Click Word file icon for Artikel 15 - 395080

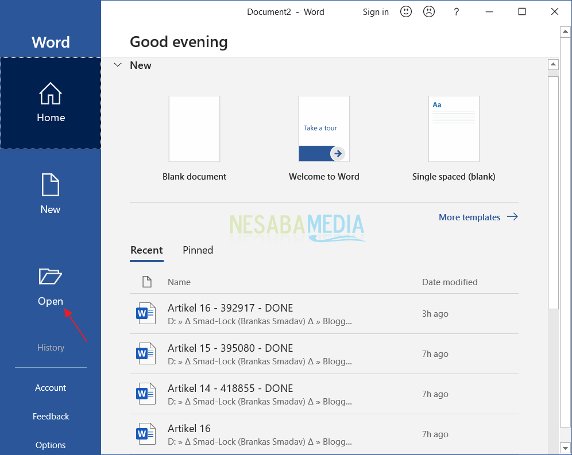145,353
